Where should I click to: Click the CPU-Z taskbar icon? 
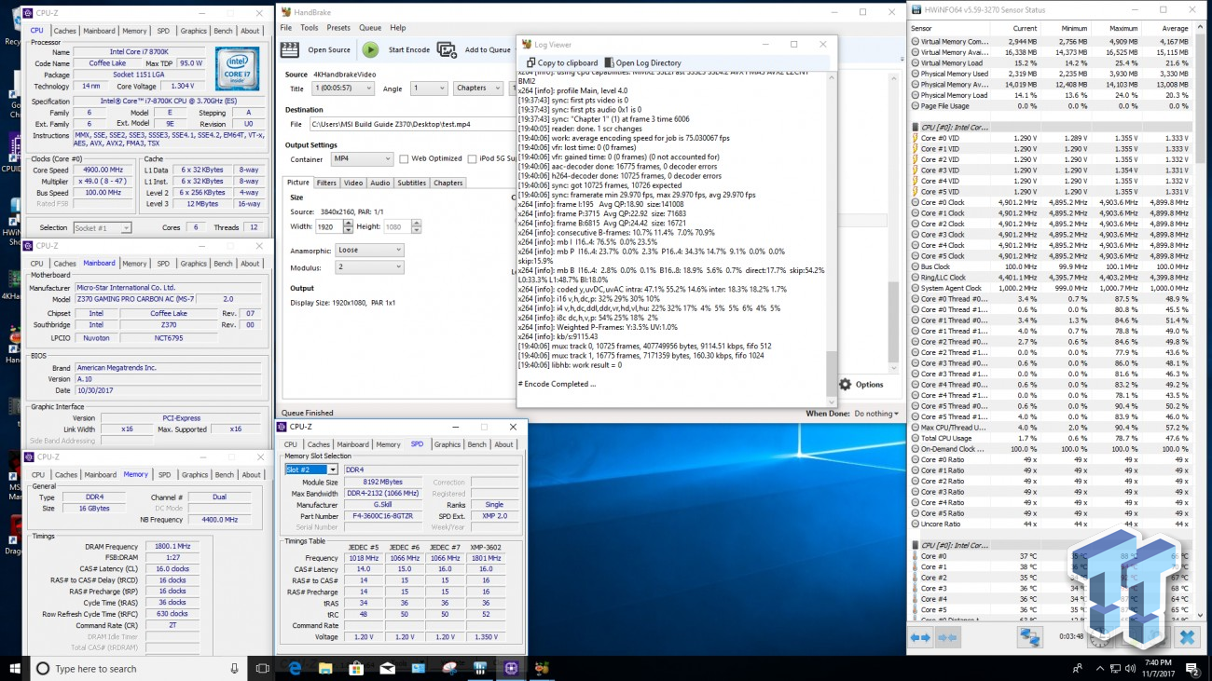[511, 668]
